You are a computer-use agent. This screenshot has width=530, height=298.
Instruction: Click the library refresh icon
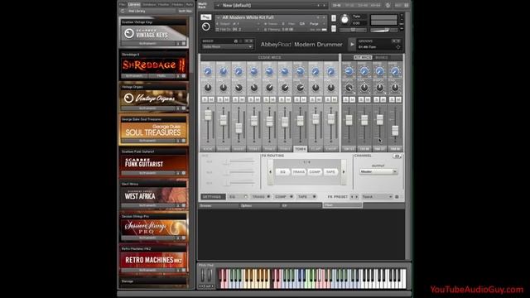[x=123, y=11]
